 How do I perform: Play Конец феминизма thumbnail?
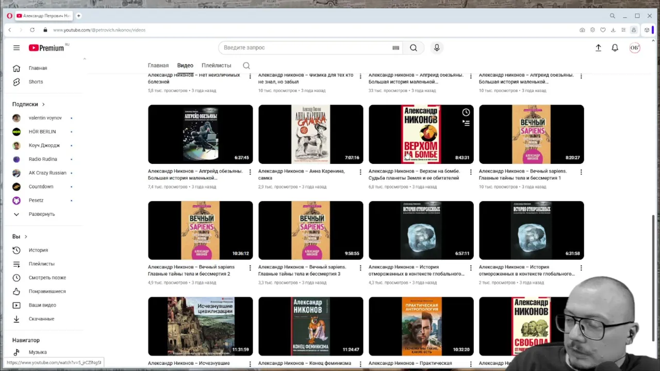311,326
